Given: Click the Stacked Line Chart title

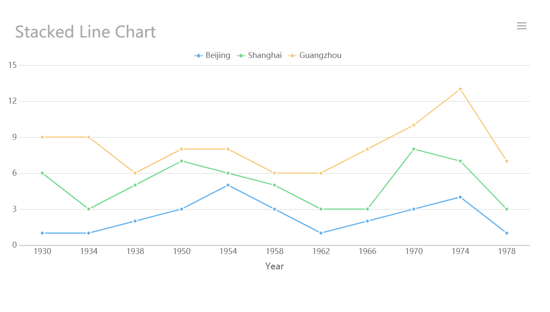Looking at the screenshot, I should (x=85, y=32).
